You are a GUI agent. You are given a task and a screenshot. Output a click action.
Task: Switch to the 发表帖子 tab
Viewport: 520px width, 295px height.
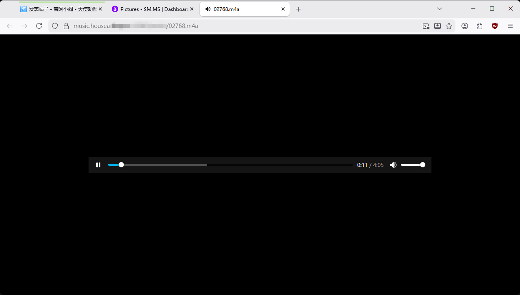click(59, 9)
